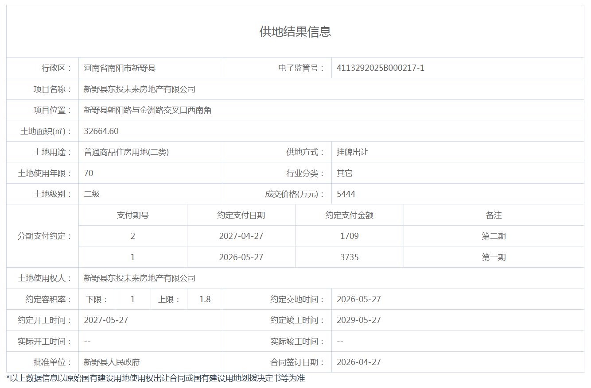Click the 第二期 remark cell
The height and width of the screenshot is (388, 591).
[x=494, y=236]
